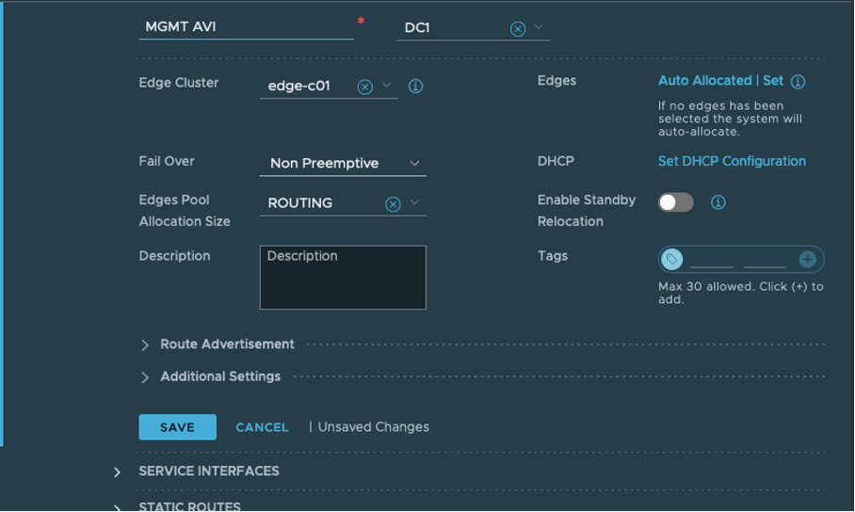The width and height of the screenshot is (855, 512).
Task: Click the Set edges link
Action: pos(773,81)
